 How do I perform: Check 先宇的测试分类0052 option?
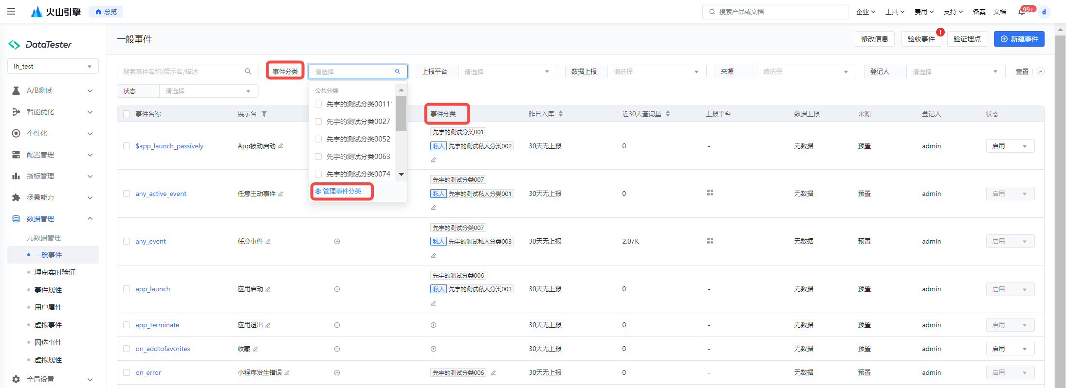click(318, 139)
